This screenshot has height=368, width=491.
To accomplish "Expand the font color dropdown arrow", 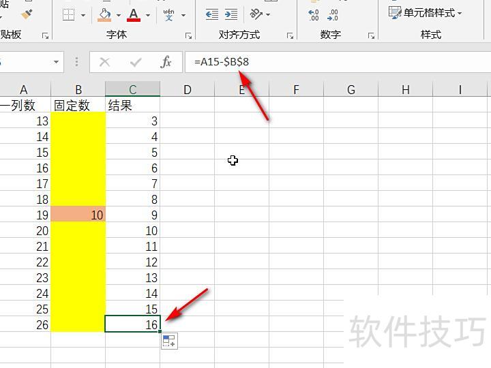I will pos(148,15).
